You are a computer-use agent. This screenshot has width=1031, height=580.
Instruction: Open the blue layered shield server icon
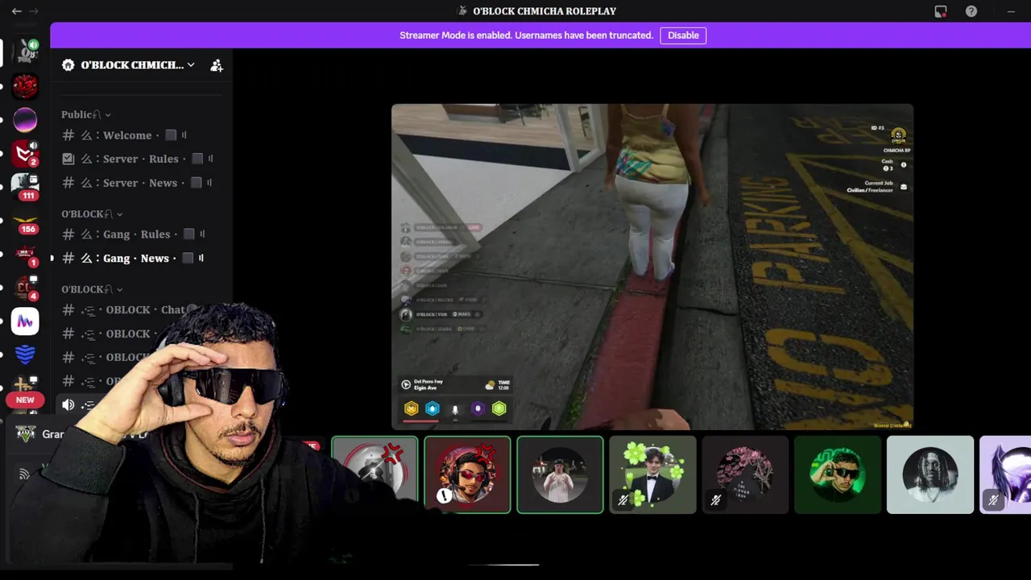tap(25, 354)
